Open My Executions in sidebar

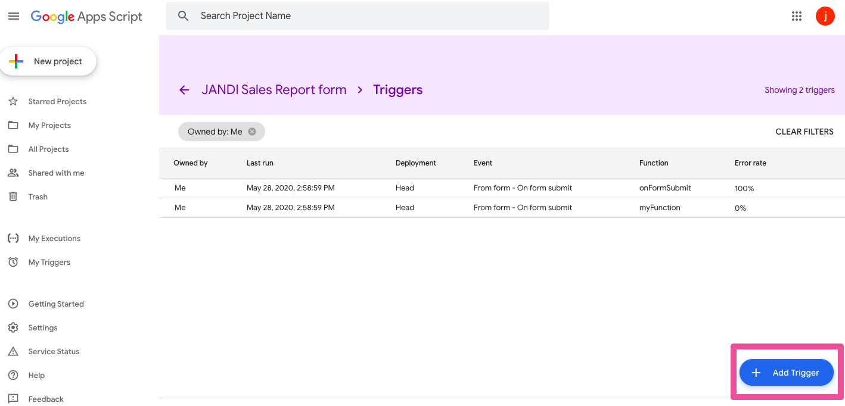coord(54,238)
